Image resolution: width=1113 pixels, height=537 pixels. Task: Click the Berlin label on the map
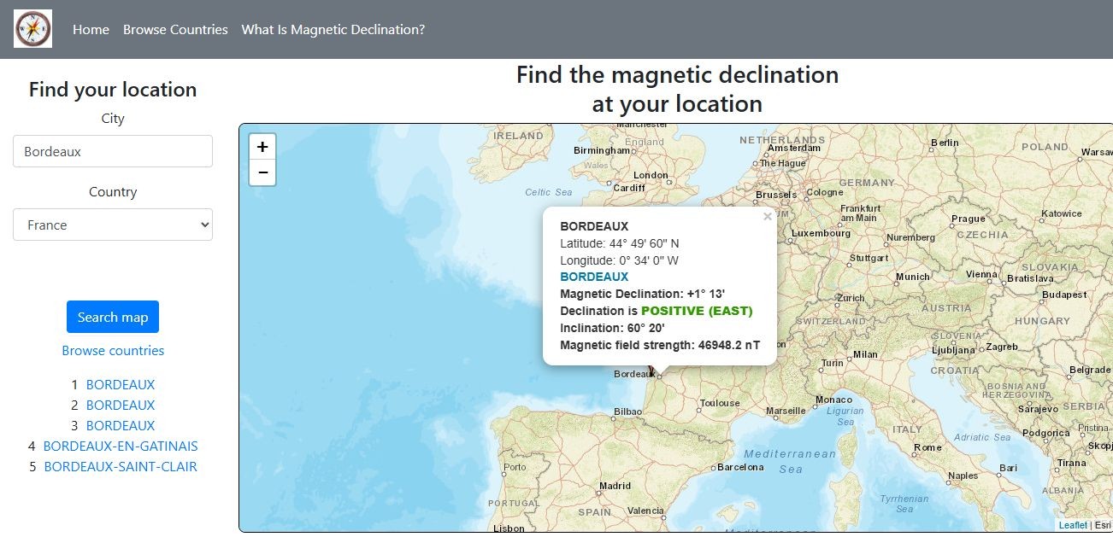click(945, 143)
